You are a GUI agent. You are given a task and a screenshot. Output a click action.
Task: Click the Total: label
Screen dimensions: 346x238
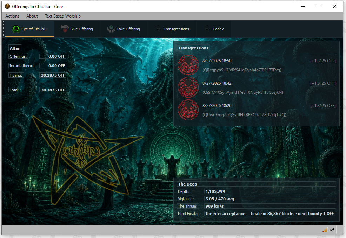(15, 90)
